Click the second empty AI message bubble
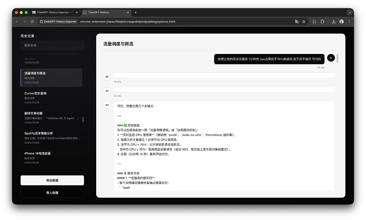Viewport: 366px width, 220px height. (224, 90)
